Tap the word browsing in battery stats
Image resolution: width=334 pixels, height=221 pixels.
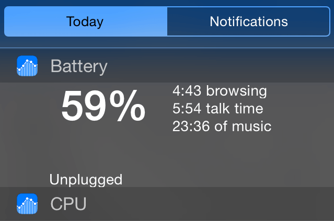point(236,91)
